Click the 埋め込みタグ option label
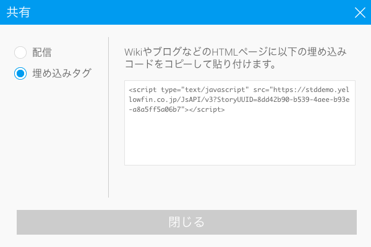This screenshot has width=371, height=247. pos(62,73)
